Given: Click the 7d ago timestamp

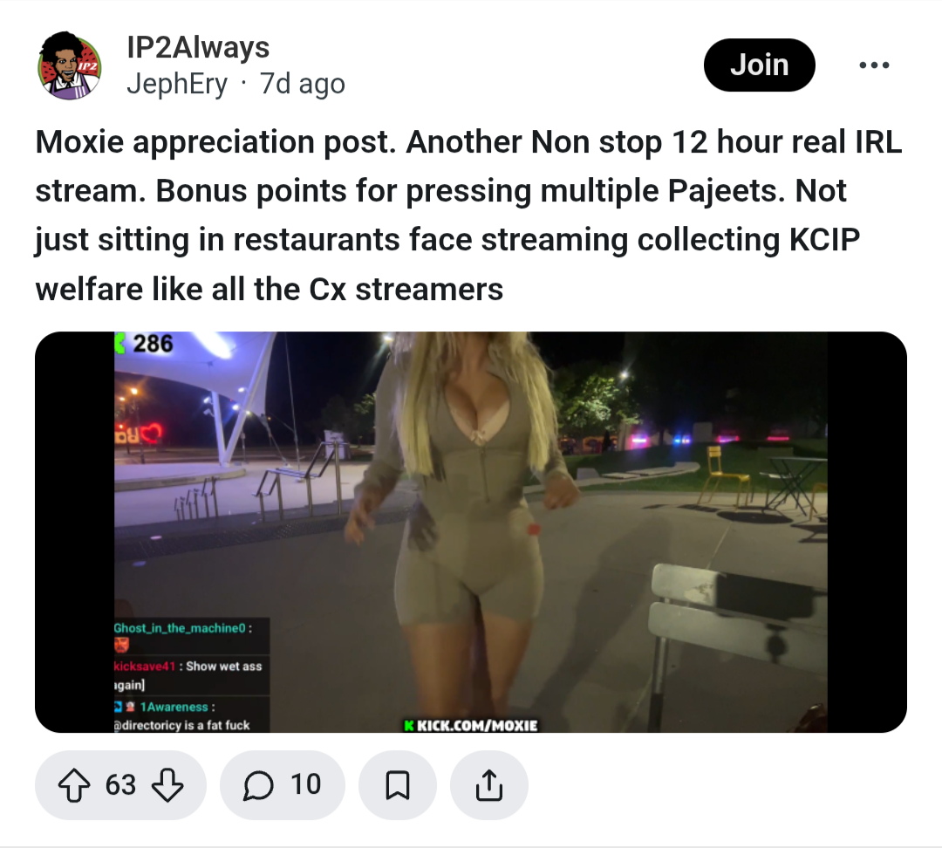Looking at the screenshot, I should pyautogui.click(x=302, y=84).
